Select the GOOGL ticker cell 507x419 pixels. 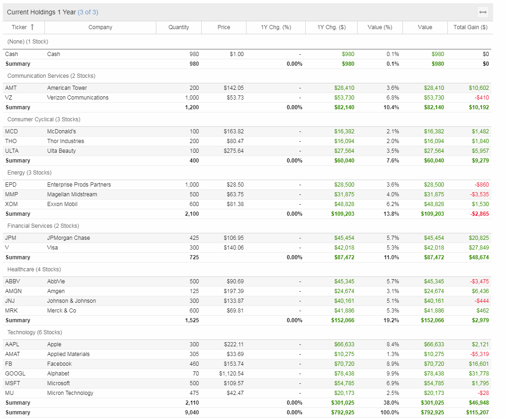[x=14, y=374]
